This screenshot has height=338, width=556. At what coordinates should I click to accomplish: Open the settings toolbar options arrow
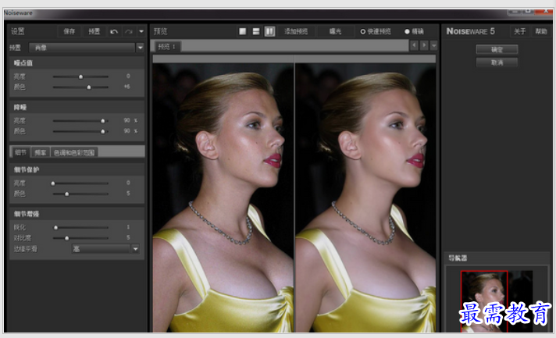(141, 31)
